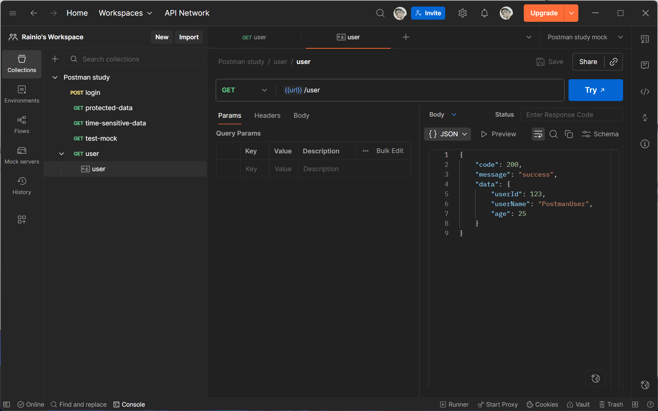Click the Invite button
This screenshot has height=411, width=658.
pos(428,13)
